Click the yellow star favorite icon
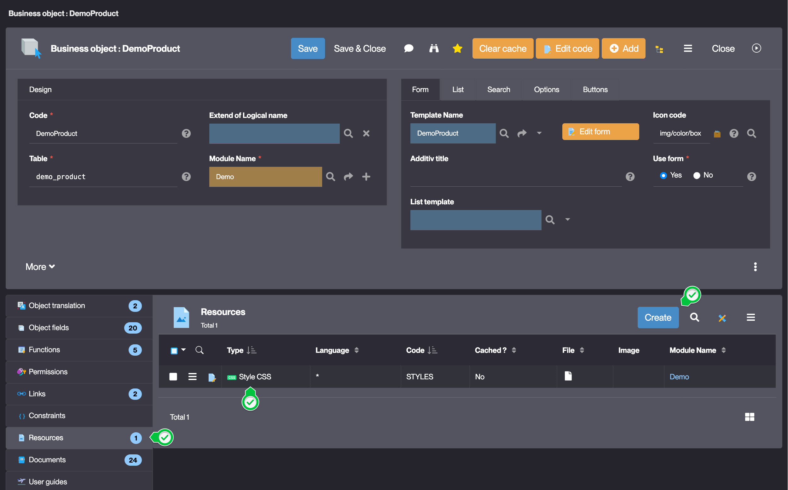This screenshot has width=788, height=490. 457,49
